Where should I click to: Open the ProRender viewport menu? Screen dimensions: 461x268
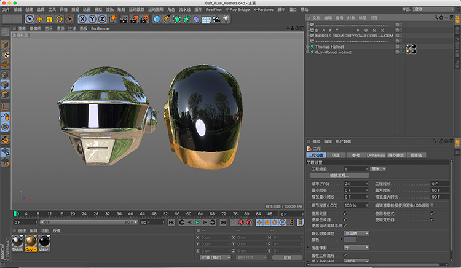(x=101, y=28)
